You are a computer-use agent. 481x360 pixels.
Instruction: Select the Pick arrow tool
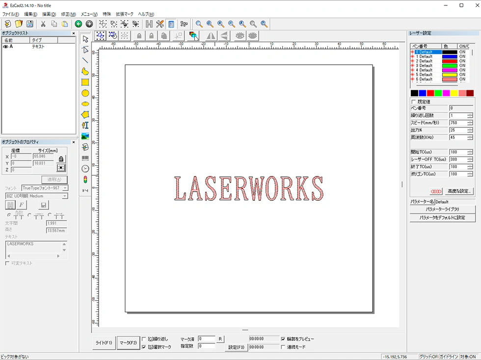[x=85, y=39]
